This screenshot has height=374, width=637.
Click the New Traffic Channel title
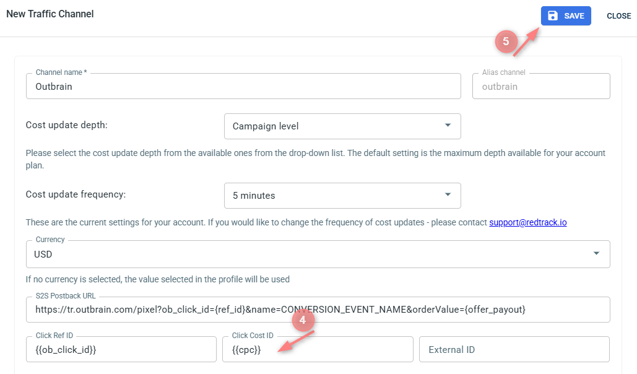click(50, 14)
